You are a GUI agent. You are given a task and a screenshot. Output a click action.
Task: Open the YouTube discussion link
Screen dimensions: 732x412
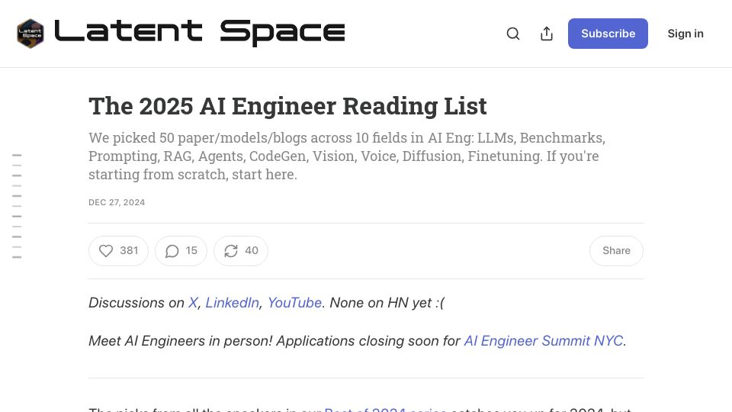294,303
